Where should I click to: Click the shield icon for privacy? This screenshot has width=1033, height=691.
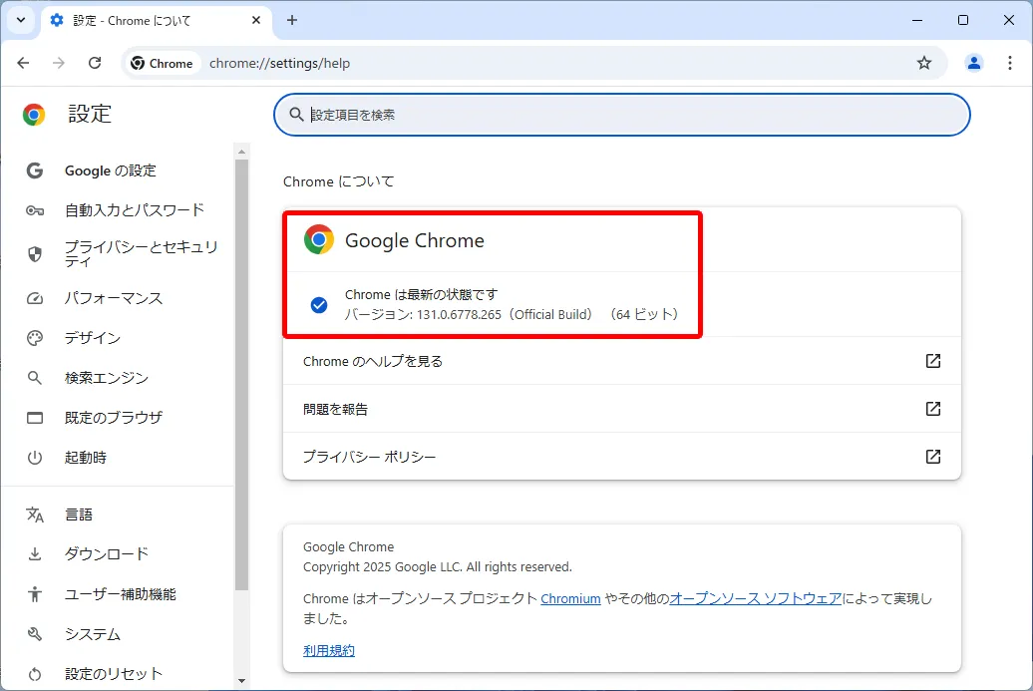pos(35,254)
